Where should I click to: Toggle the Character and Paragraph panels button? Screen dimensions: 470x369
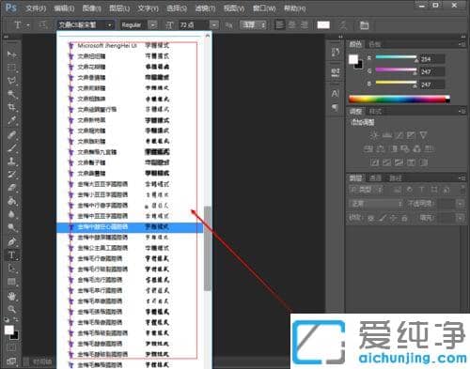[364, 25]
